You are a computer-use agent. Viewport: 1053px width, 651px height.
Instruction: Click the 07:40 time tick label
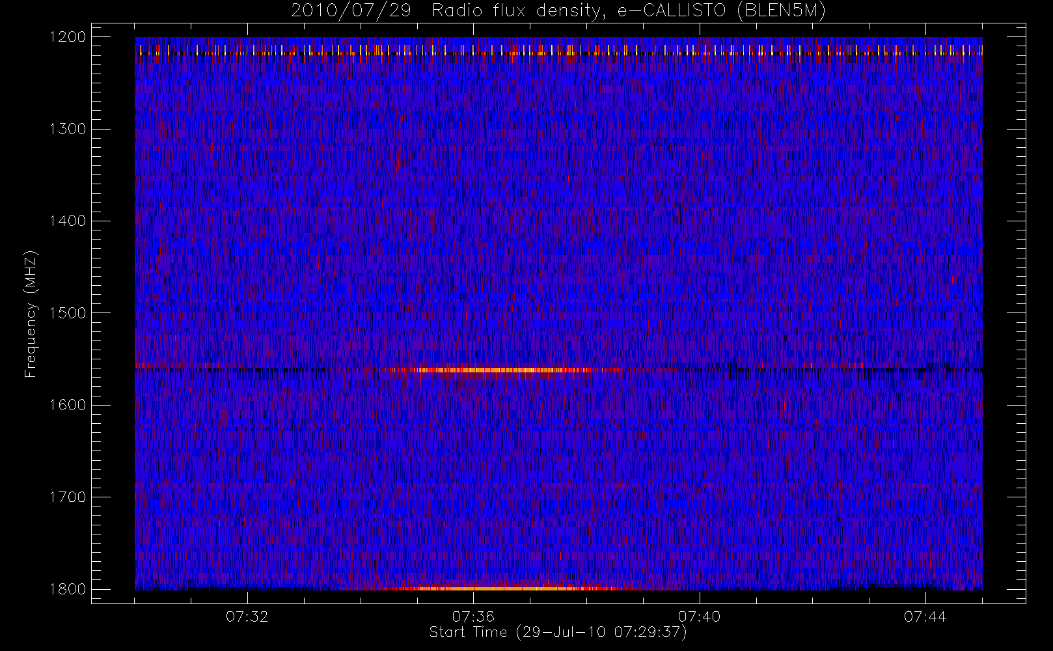(x=700, y=616)
